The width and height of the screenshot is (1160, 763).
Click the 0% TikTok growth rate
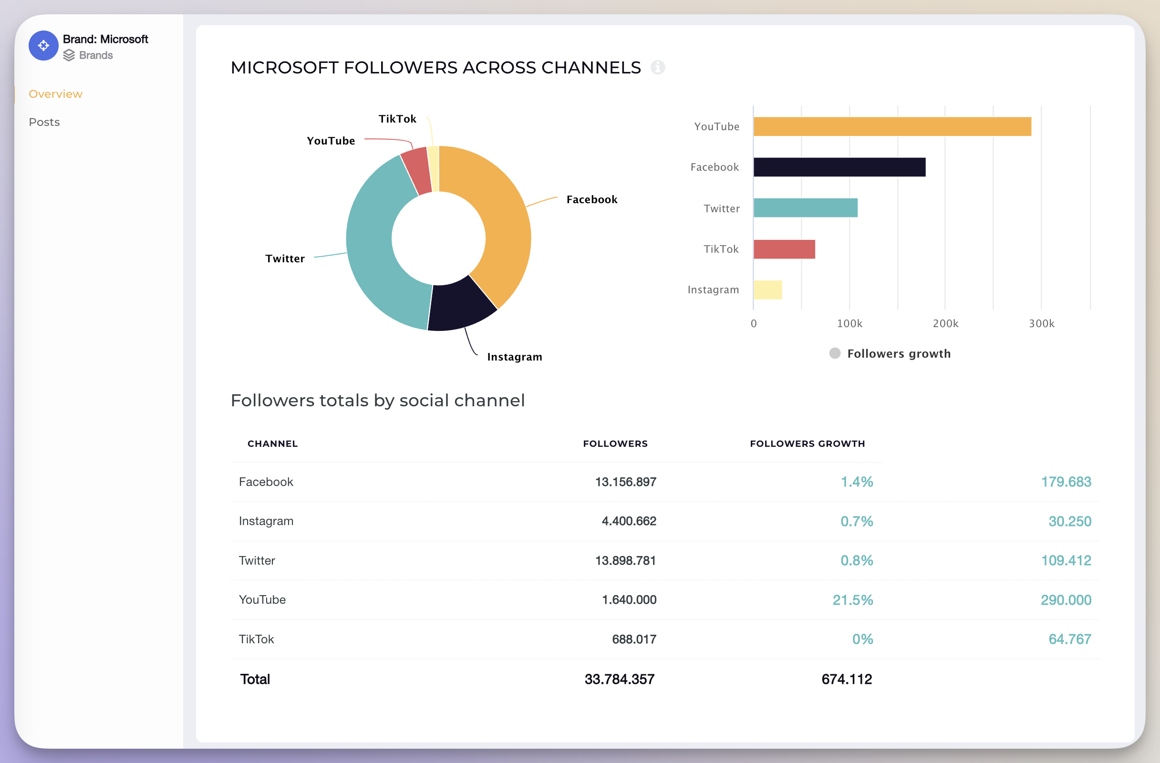(863, 639)
